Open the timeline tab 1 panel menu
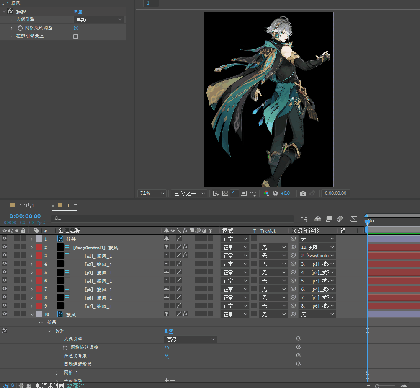420x388 pixels. point(76,206)
